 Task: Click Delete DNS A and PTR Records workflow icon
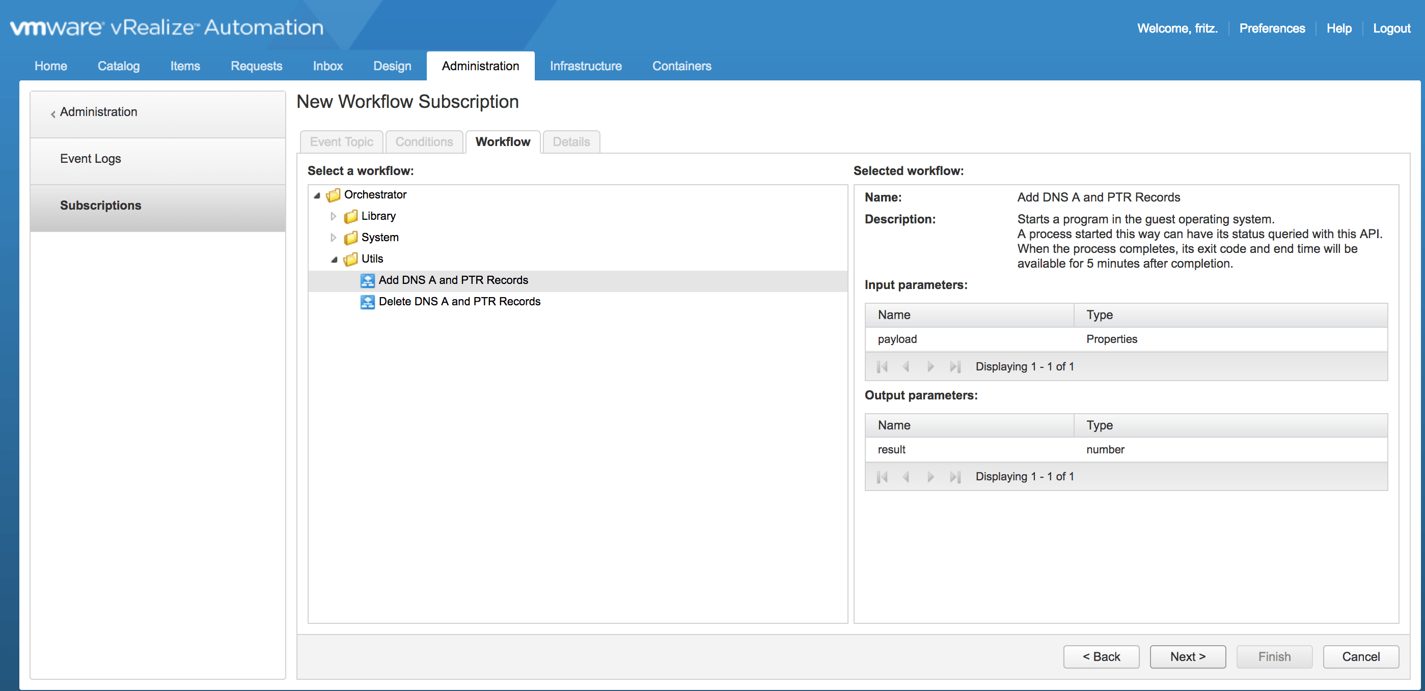367,302
